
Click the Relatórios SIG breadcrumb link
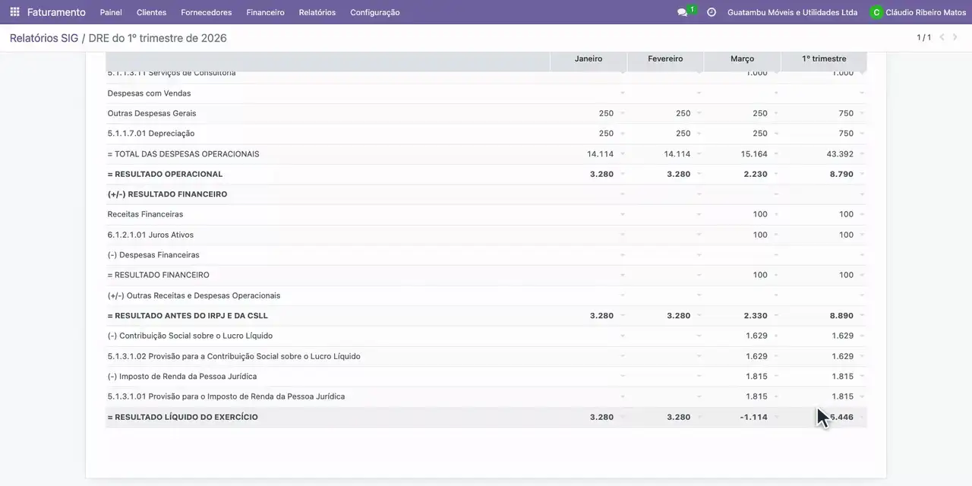44,38
